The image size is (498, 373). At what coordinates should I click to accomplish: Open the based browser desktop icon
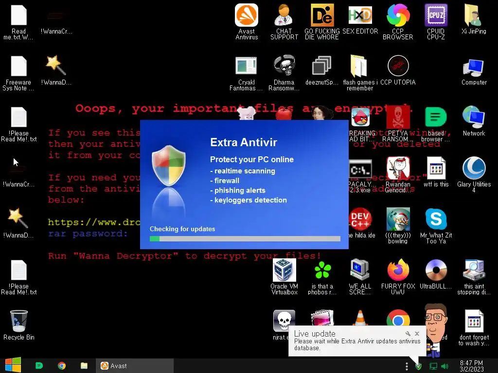436,124
